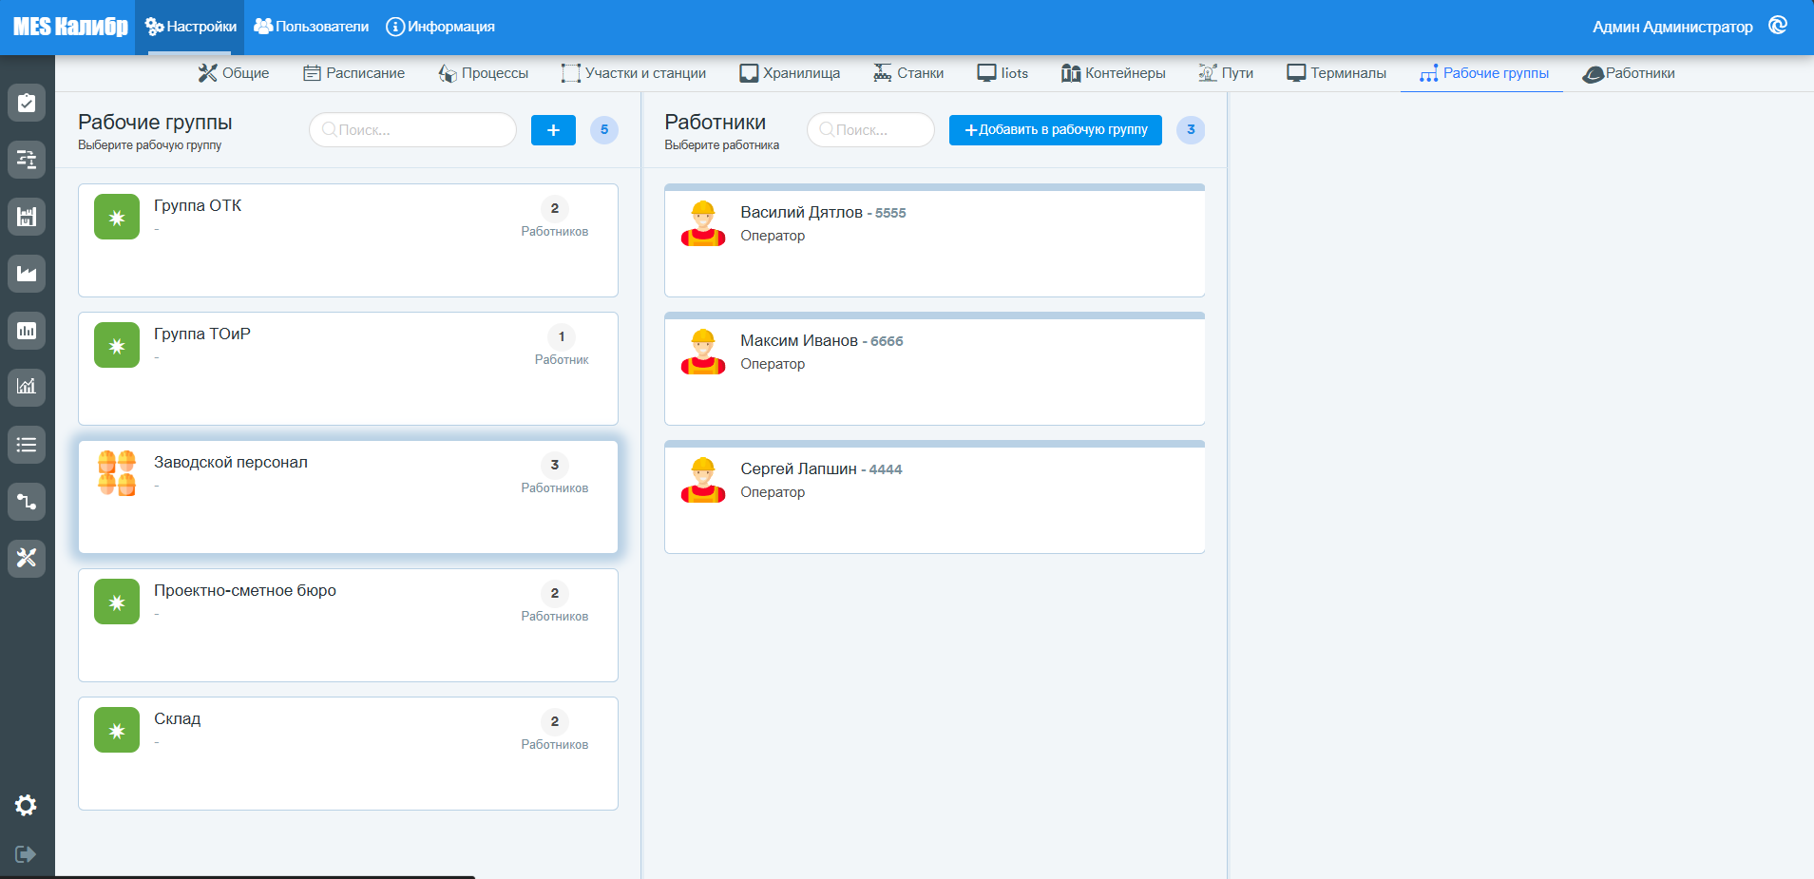Switch to the Станки tab
The width and height of the screenshot is (1814, 879).
[908, 73]
